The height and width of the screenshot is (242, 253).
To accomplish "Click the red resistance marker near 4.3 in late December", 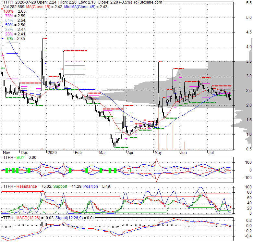I will click(45, 38).
